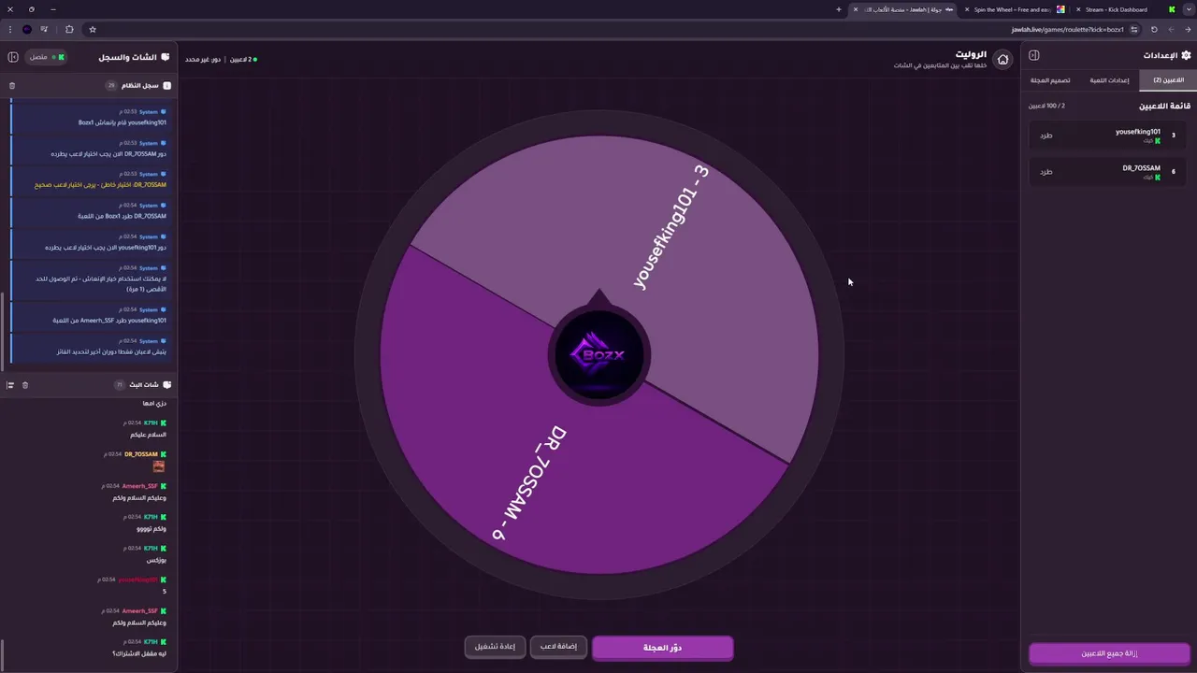Click yousefking101 in the players list
This screenshot has height=673, width=1197.
coord(1137,132)
